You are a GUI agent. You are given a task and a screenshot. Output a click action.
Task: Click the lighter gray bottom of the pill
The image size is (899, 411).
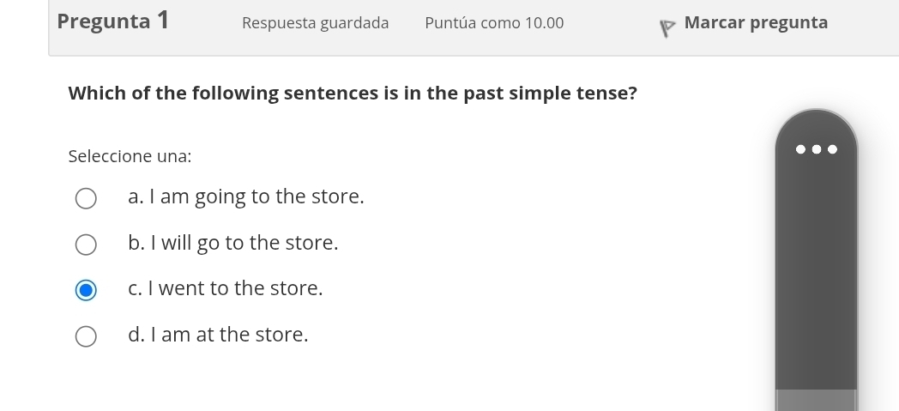click(x=815, y=401)
